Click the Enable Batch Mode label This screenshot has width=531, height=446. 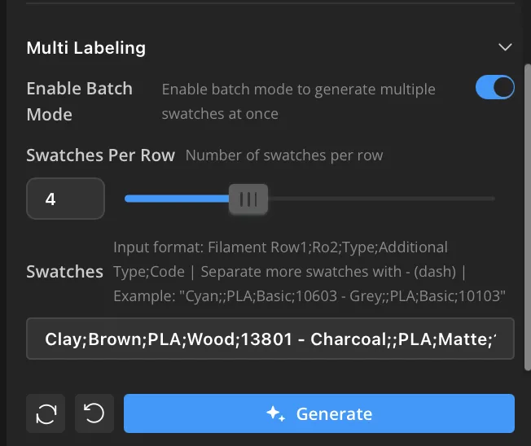tap(80, 101)
